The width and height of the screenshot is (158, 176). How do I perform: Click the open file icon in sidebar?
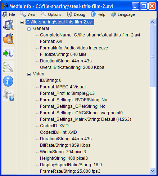8,25
